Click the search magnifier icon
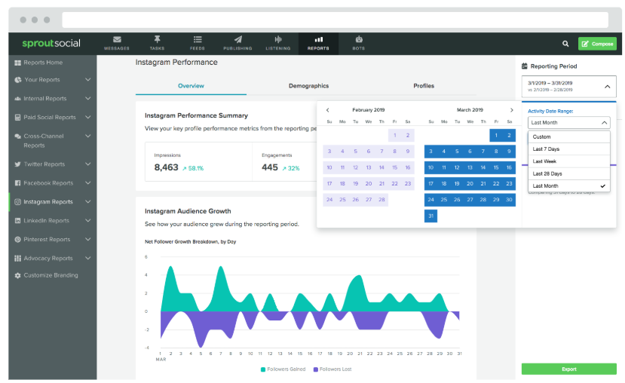The image size is (625, 383). [x=565, y=44]
